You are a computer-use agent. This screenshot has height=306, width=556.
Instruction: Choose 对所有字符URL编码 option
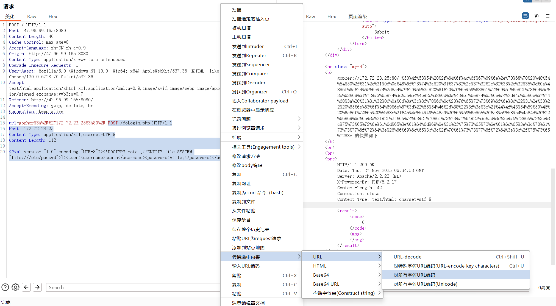414,275
